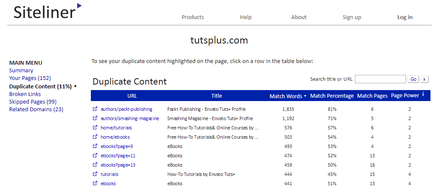
Task: Click the Page Power info icon
Action: (423, 95)
